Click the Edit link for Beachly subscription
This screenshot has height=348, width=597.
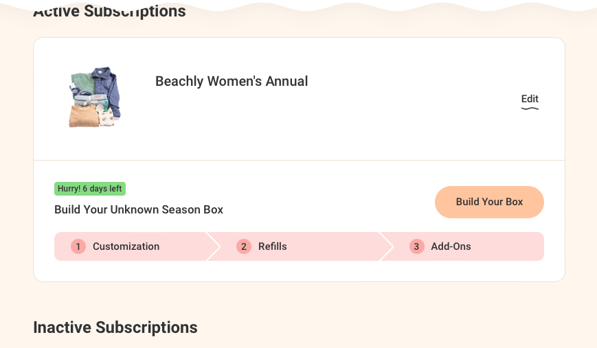point(530,99)
